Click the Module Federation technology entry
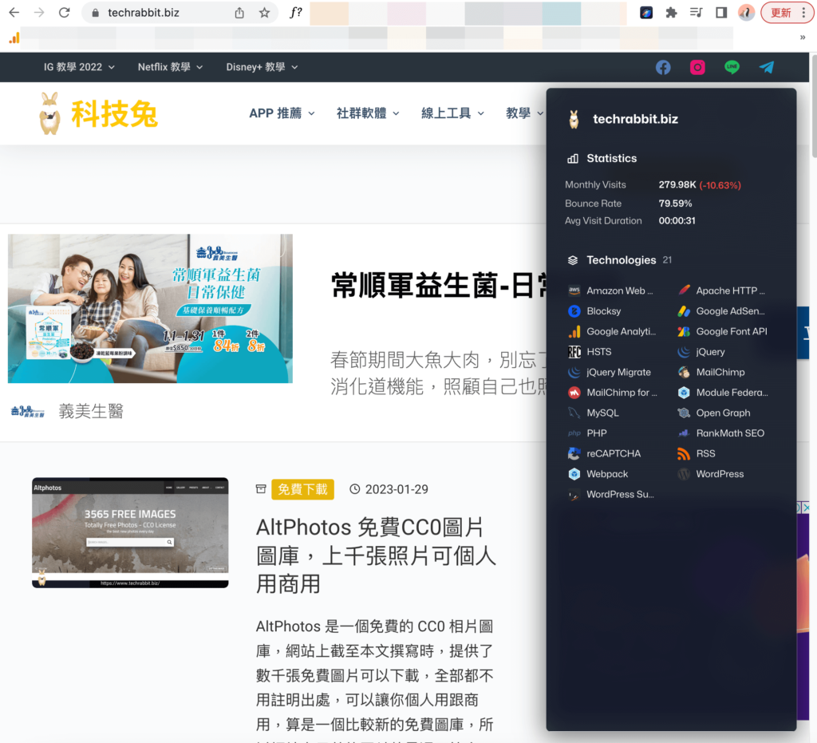This screenshot has width=817, height=743. coord(723,393)
